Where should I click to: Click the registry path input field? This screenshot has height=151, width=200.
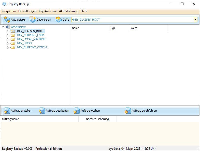point(133,20)
